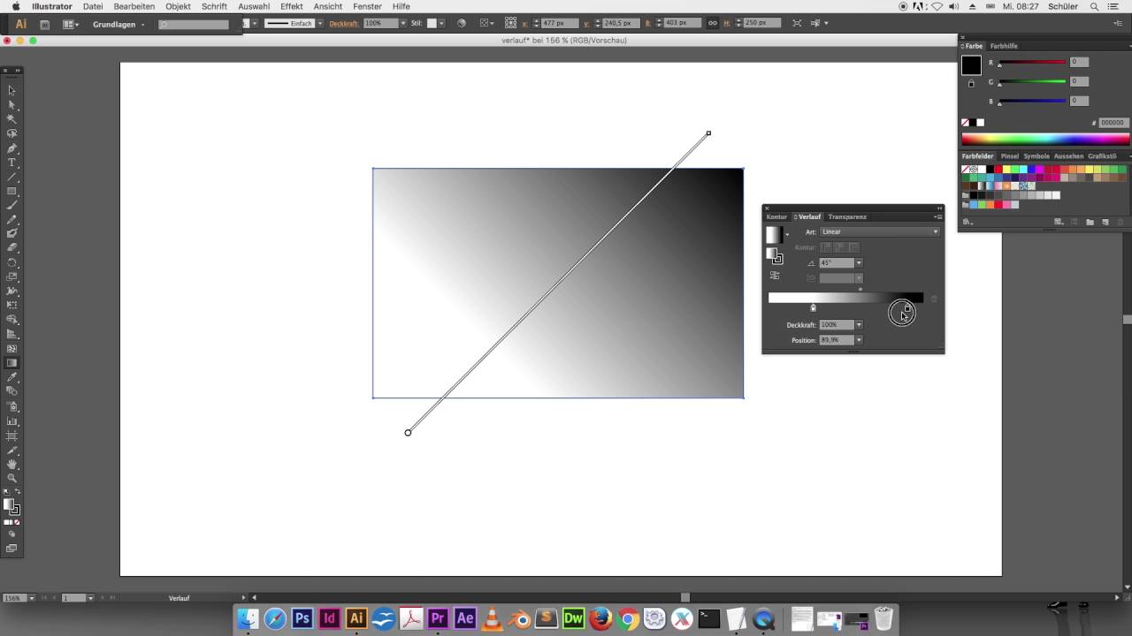Select the Lasso tool

coord(11,133)
